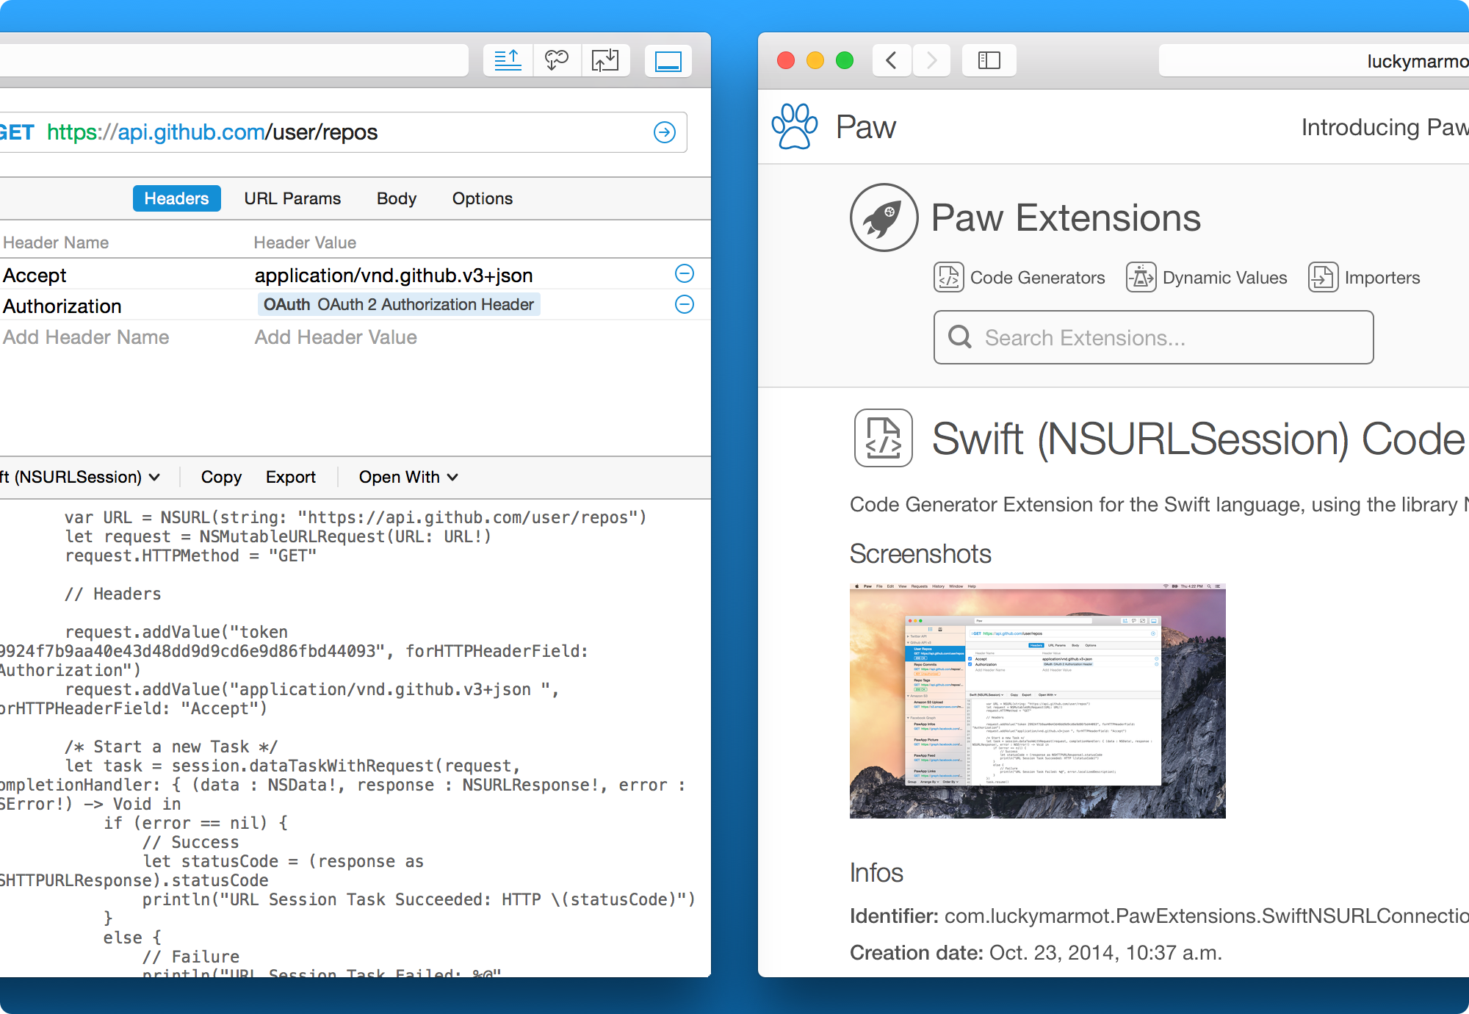Click the export request toolbar icon in Paw
The width and height of the screenshot is (1469, 1014).
point(508,60)
